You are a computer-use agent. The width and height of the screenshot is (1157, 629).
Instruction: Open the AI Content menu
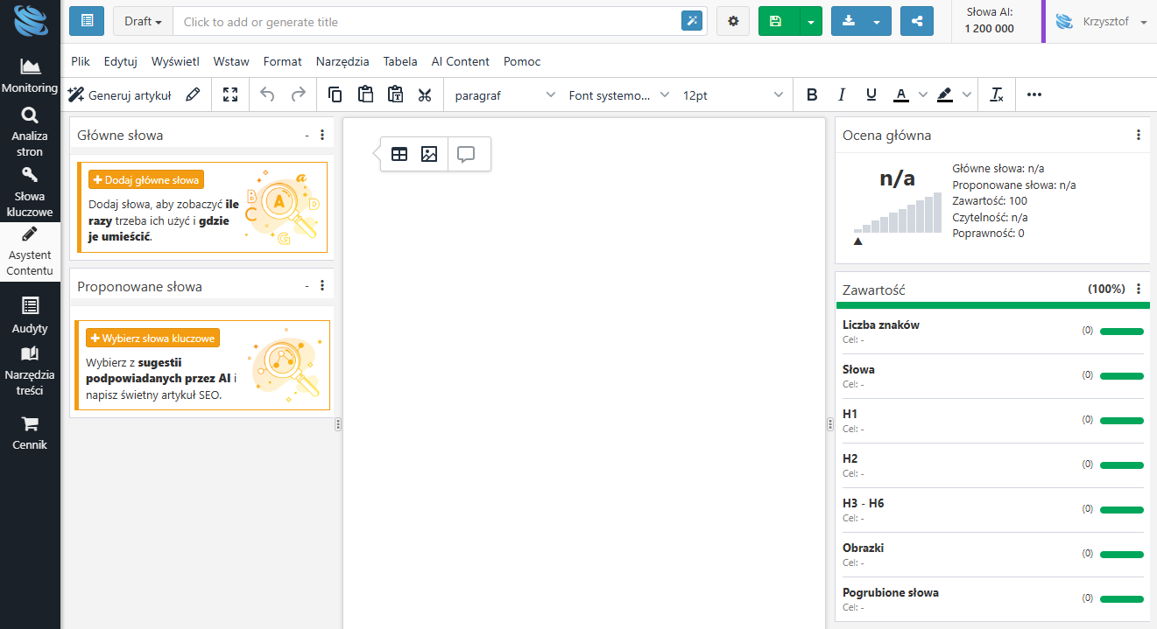(460, 61)
